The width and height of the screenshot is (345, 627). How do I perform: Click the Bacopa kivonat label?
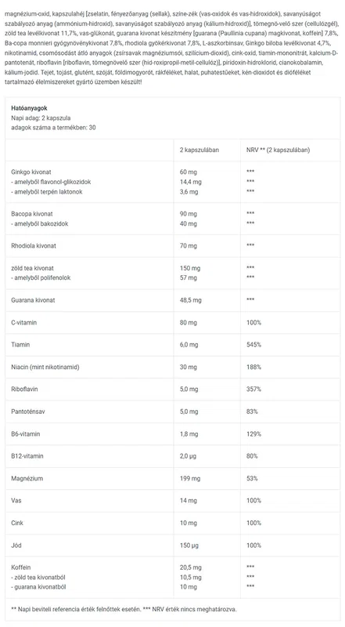32,214
